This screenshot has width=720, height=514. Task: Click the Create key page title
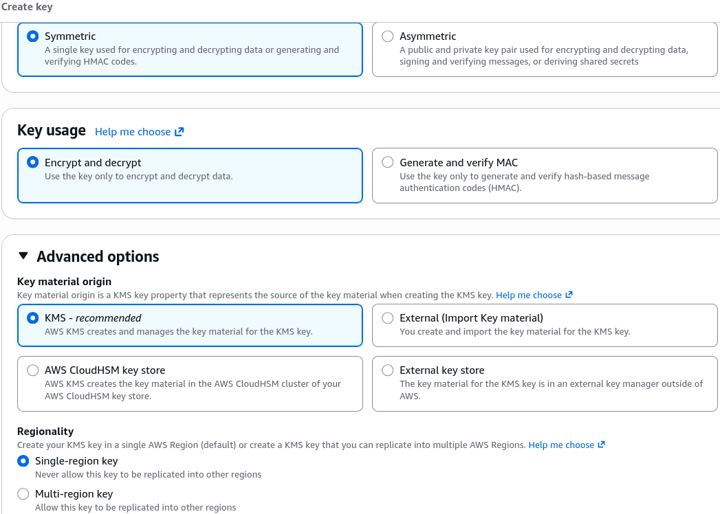[27, 7]
